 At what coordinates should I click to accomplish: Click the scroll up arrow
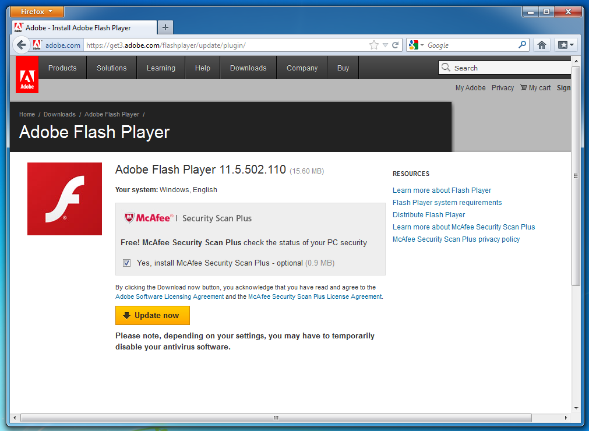(576, 61)
